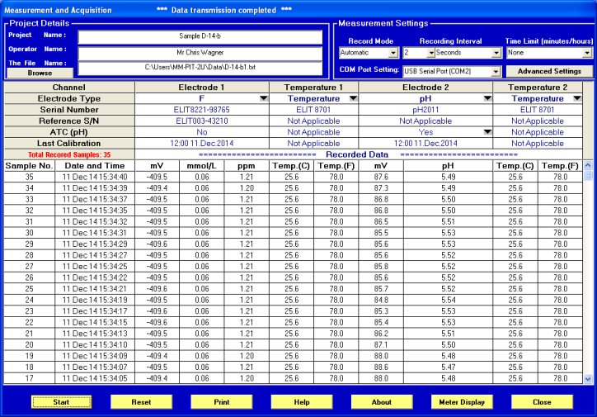The image size is (597, 417).
Task: Open Electrode 2 ATC dropdown showing Yes
Action: tap(487, 132)
